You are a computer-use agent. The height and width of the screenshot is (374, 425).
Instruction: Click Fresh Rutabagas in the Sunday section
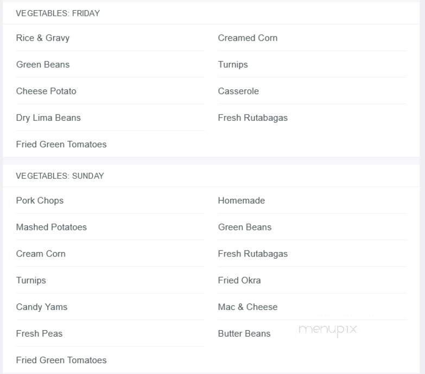click(253, 254)
